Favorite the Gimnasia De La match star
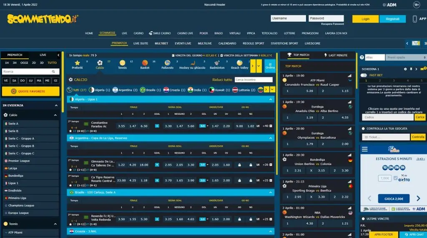The width and height of the screenshot is (427, 238). [70, 170]
